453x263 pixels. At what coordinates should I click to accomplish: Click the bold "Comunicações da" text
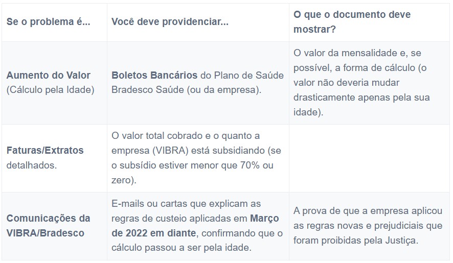tap(48, 218)
